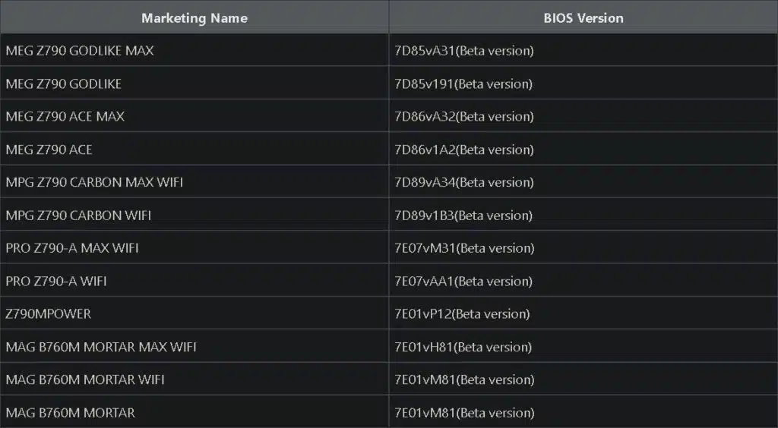Click the 7D86v1A2 BIOS version
This screenshot has height=428, width=778.
[x=464, y=149]
